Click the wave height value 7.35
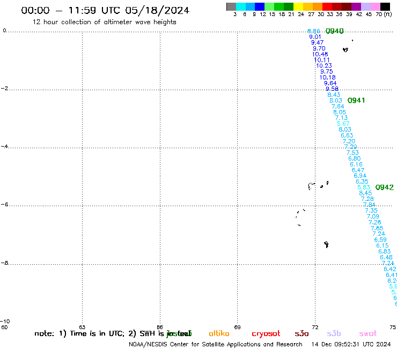 pyautogui.click(x=371, y=210)
